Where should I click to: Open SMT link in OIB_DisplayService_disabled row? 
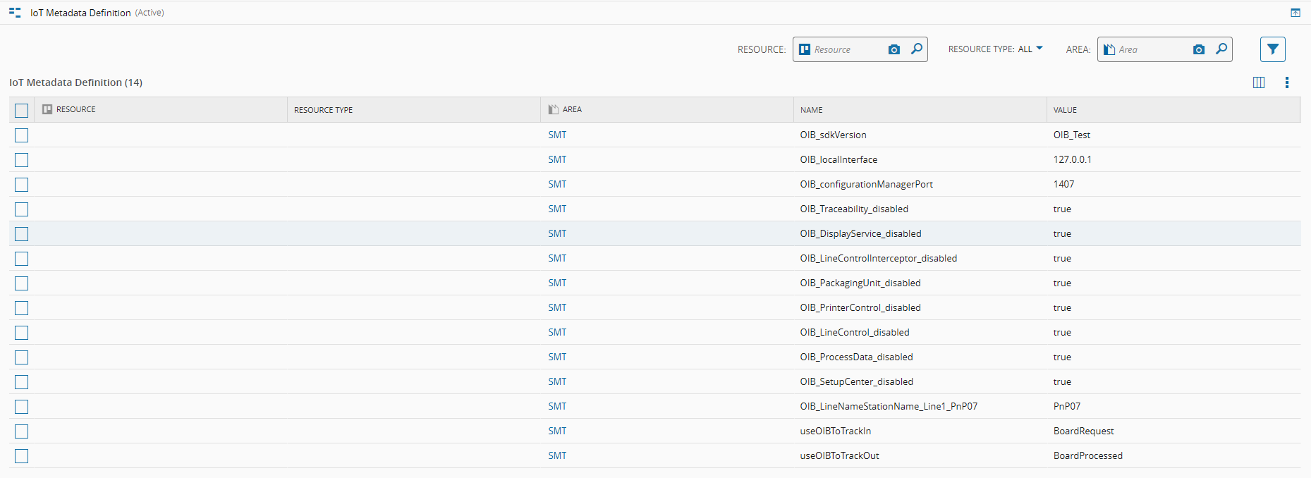(x=557, y=233)
